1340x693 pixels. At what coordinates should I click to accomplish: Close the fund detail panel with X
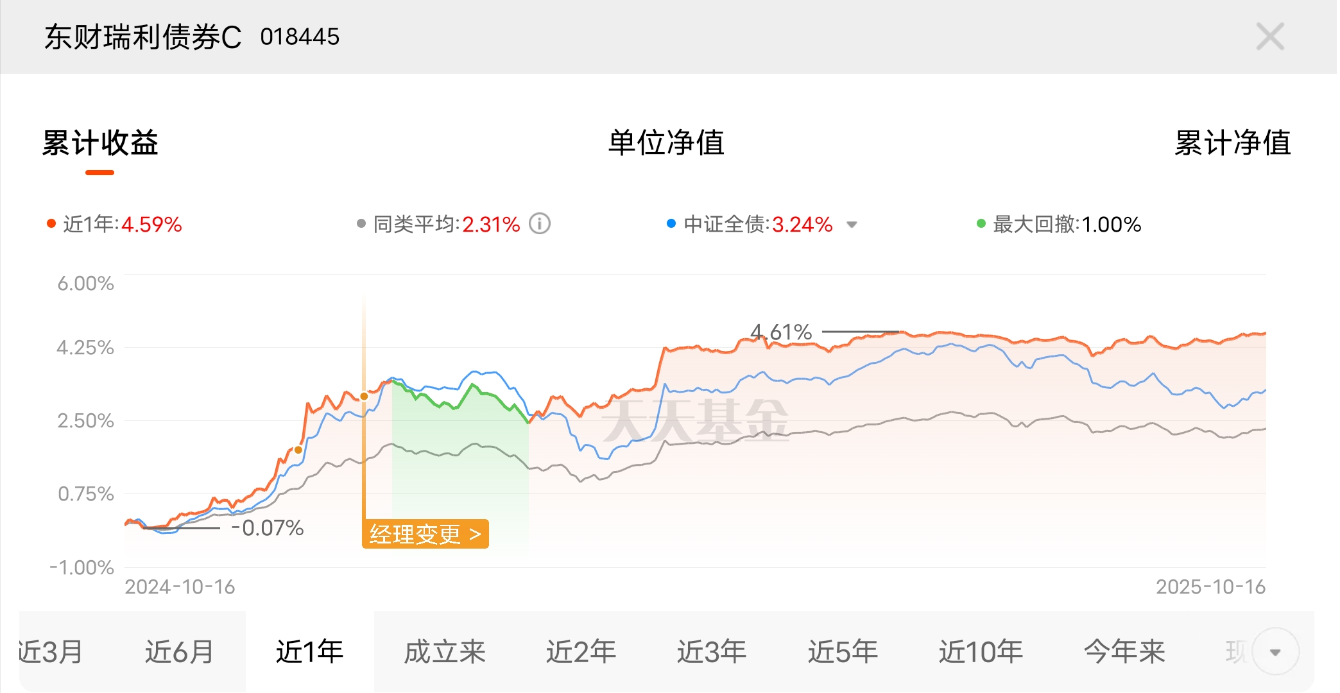tap(1270, 37)
